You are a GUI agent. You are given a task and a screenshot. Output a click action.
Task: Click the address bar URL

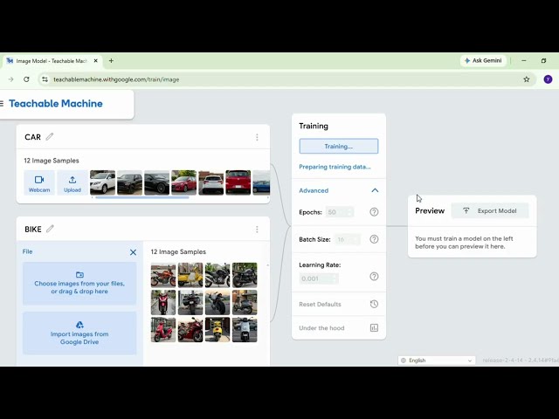click(x=116, y=79)
